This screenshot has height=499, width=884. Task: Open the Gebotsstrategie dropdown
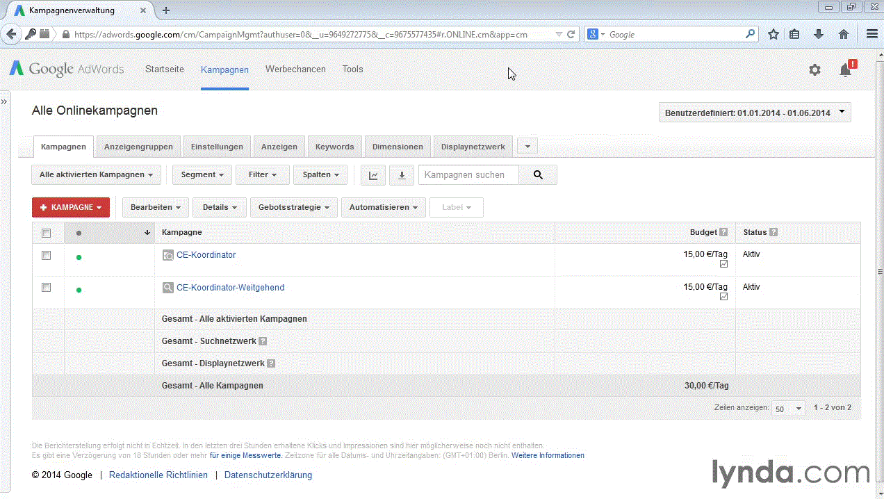pyautogui.click(x=294, y=207)
